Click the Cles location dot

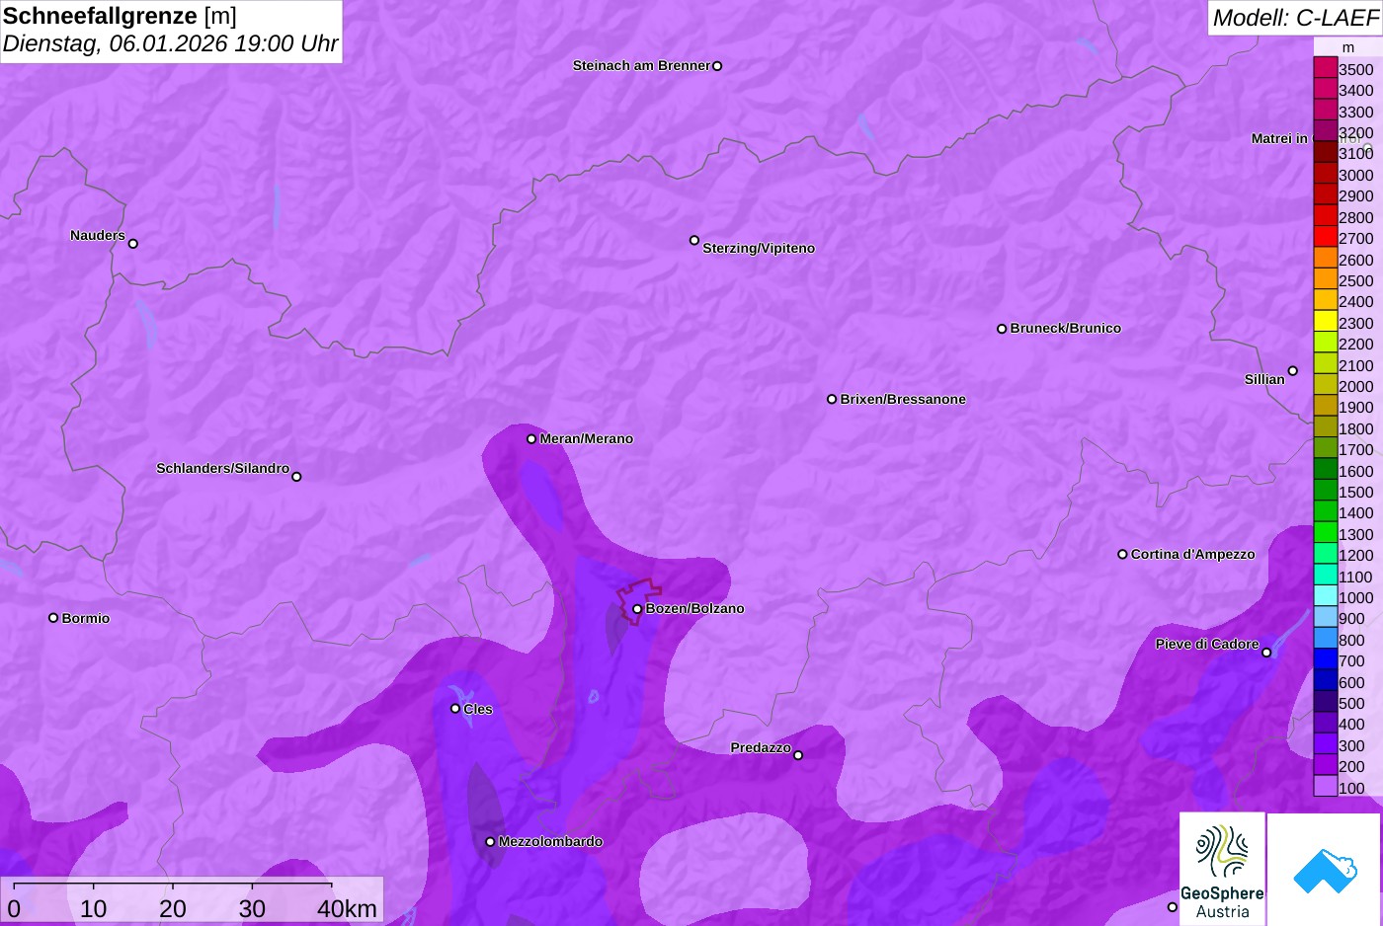click(x=455, y=708)
